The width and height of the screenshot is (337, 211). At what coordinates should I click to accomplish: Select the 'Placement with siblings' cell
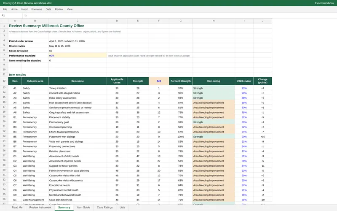click(78, 137)
